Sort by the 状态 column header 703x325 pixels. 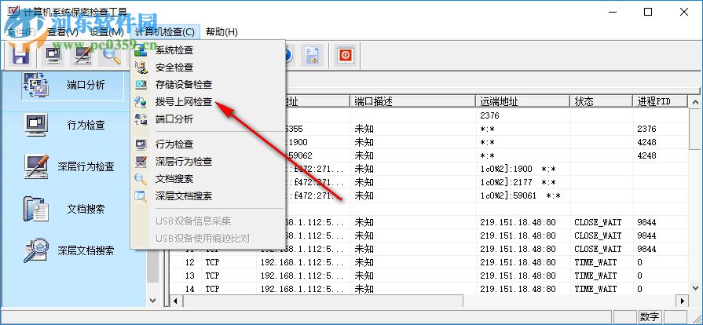601,101
